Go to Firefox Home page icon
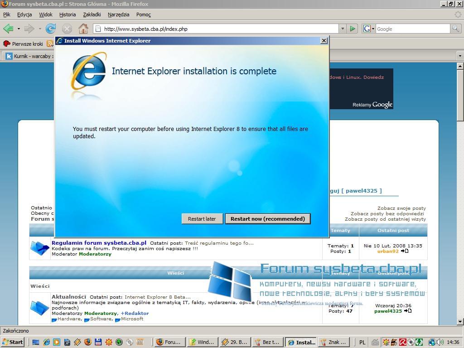This screenshot has height=348, width=464. pos(83,29)
